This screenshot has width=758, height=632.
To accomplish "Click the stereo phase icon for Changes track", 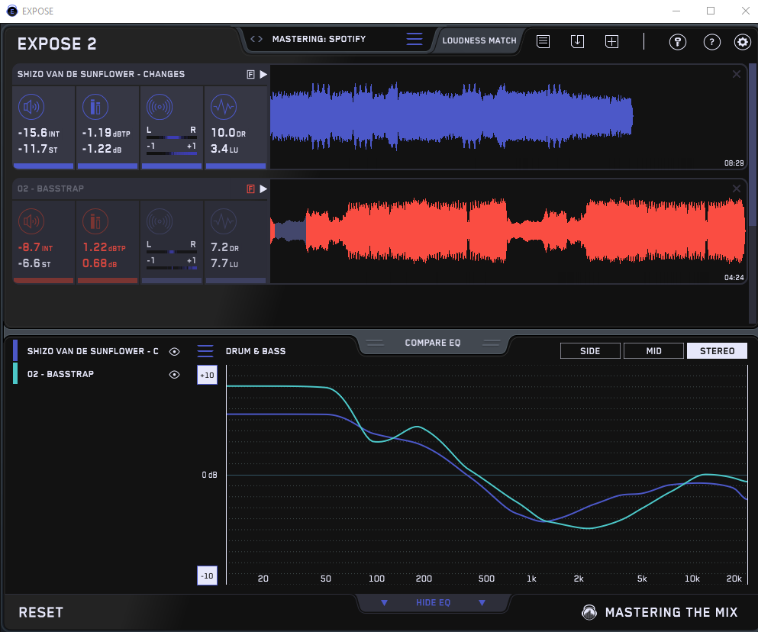I will tap(160, 107).
